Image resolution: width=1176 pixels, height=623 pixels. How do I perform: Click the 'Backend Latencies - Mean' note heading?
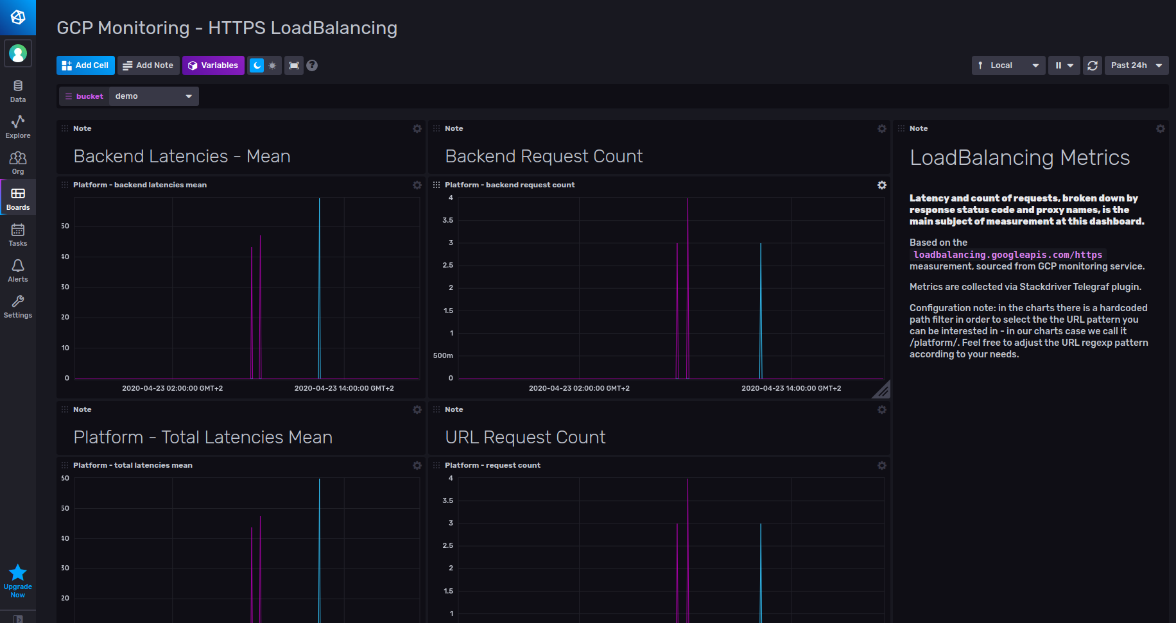[182, 157]
